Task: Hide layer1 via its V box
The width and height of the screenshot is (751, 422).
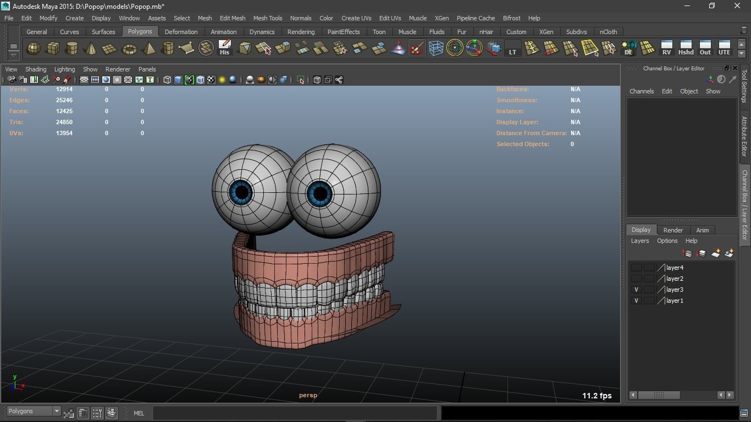Action: pyautogui.click(x=636, y=301)
